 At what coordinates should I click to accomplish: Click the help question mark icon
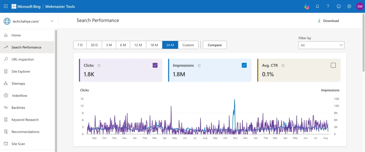[328, 6]
